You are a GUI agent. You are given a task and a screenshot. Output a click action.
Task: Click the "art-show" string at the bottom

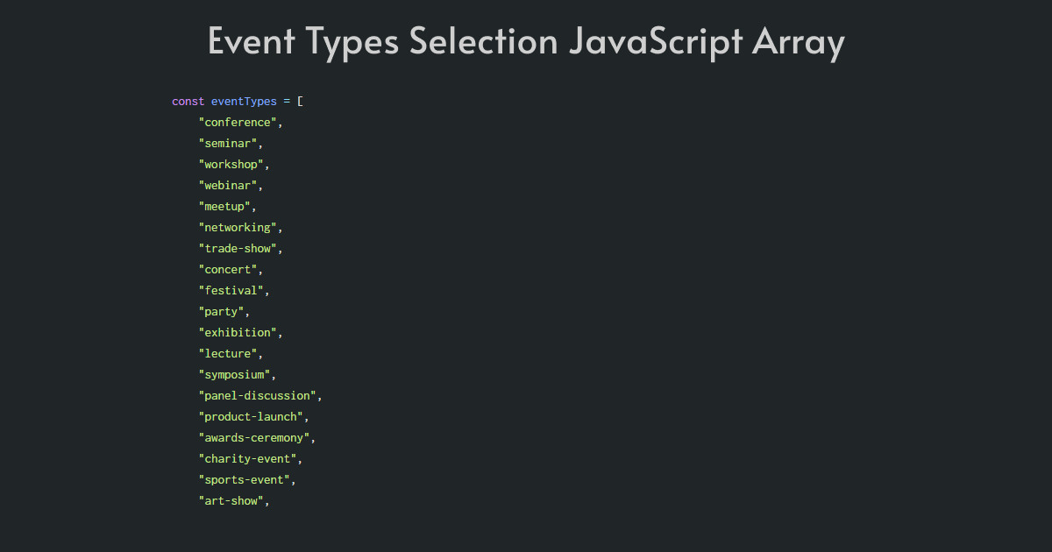tap(231, 501)
